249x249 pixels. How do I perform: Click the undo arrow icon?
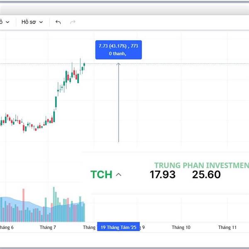pyautogui.click(x=58, y=22)
